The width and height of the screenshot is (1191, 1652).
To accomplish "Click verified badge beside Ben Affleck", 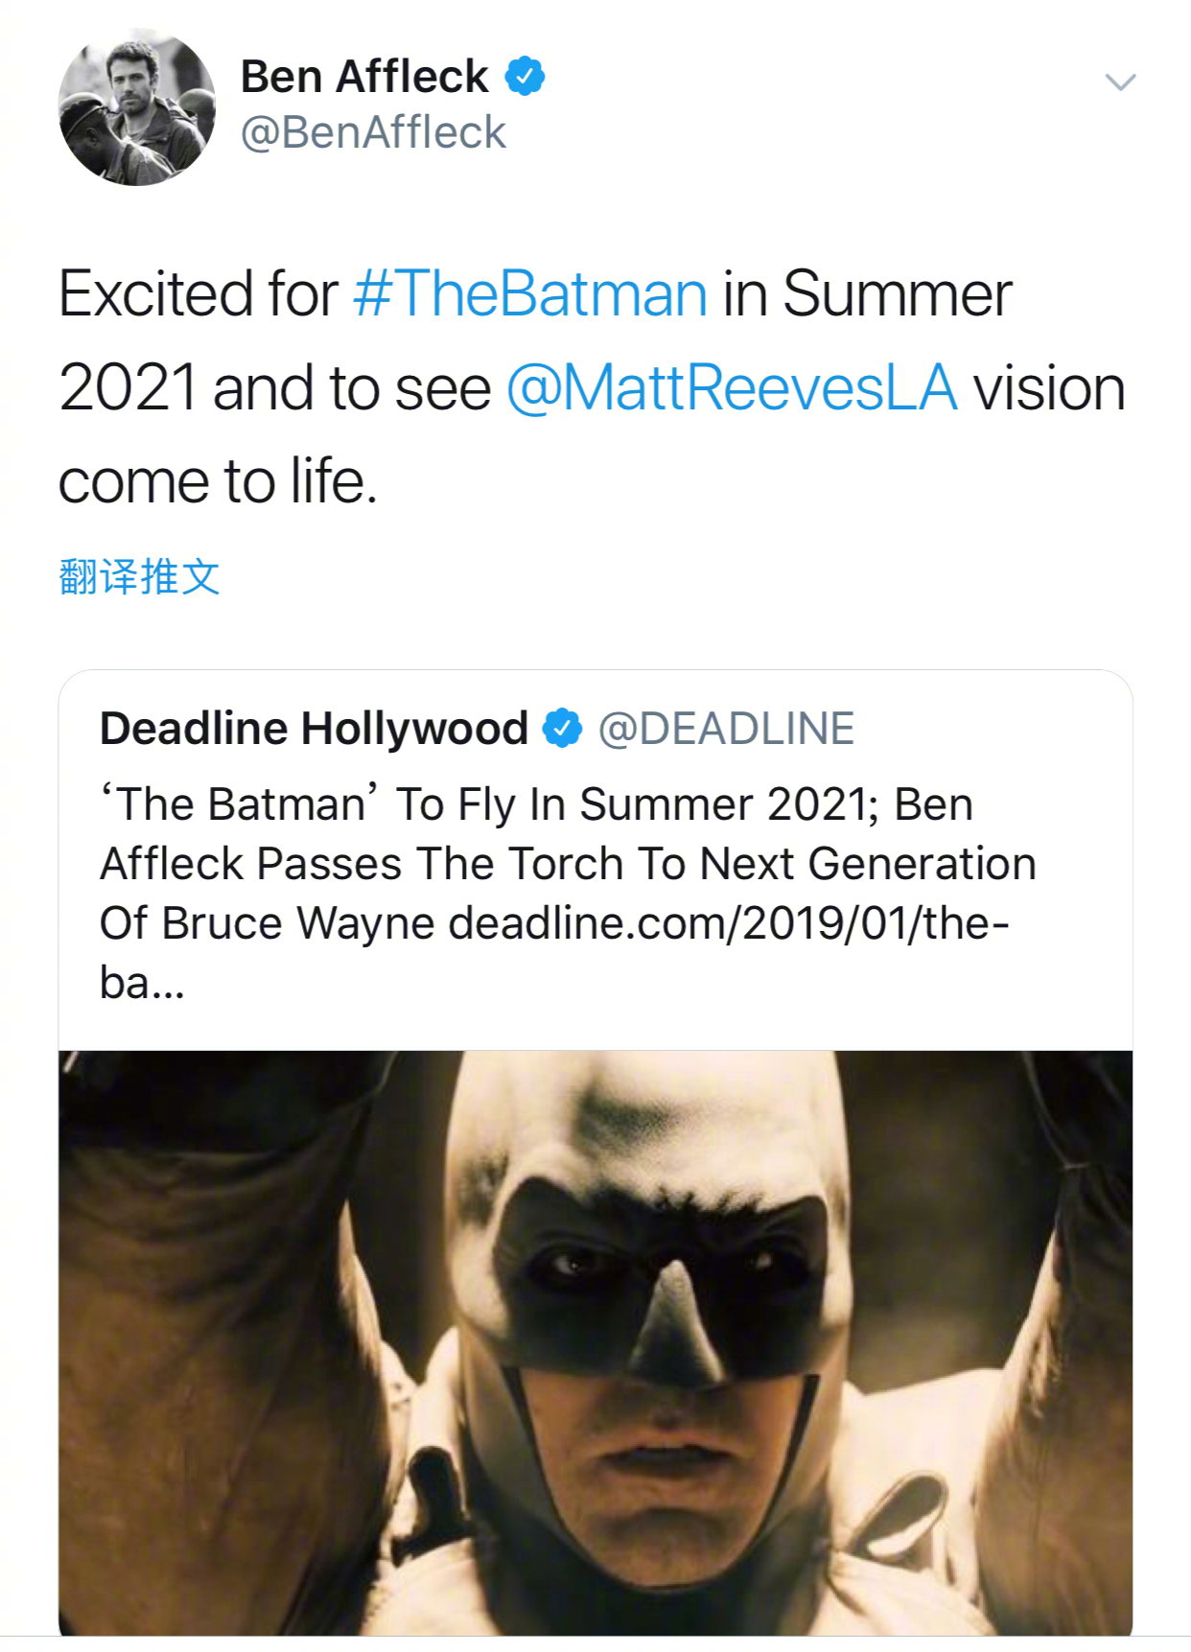I will pos(525,77).
